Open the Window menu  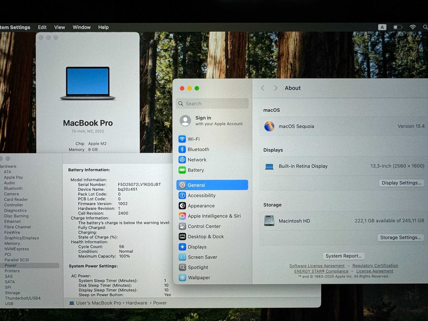(82, 28)
